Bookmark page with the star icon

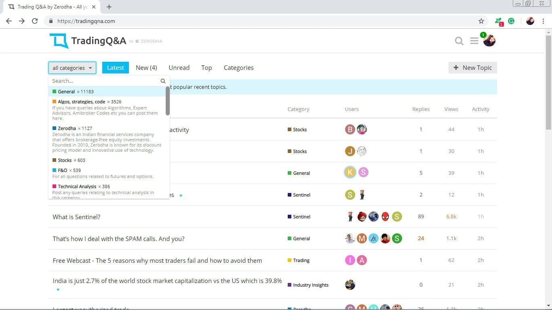481,21
